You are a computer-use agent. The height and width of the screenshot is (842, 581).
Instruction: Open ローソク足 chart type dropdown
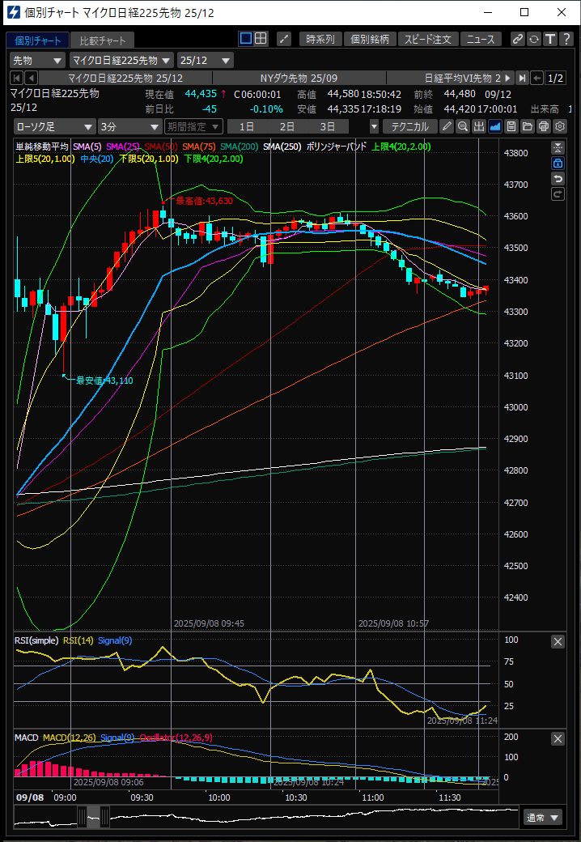click(54, 127)
